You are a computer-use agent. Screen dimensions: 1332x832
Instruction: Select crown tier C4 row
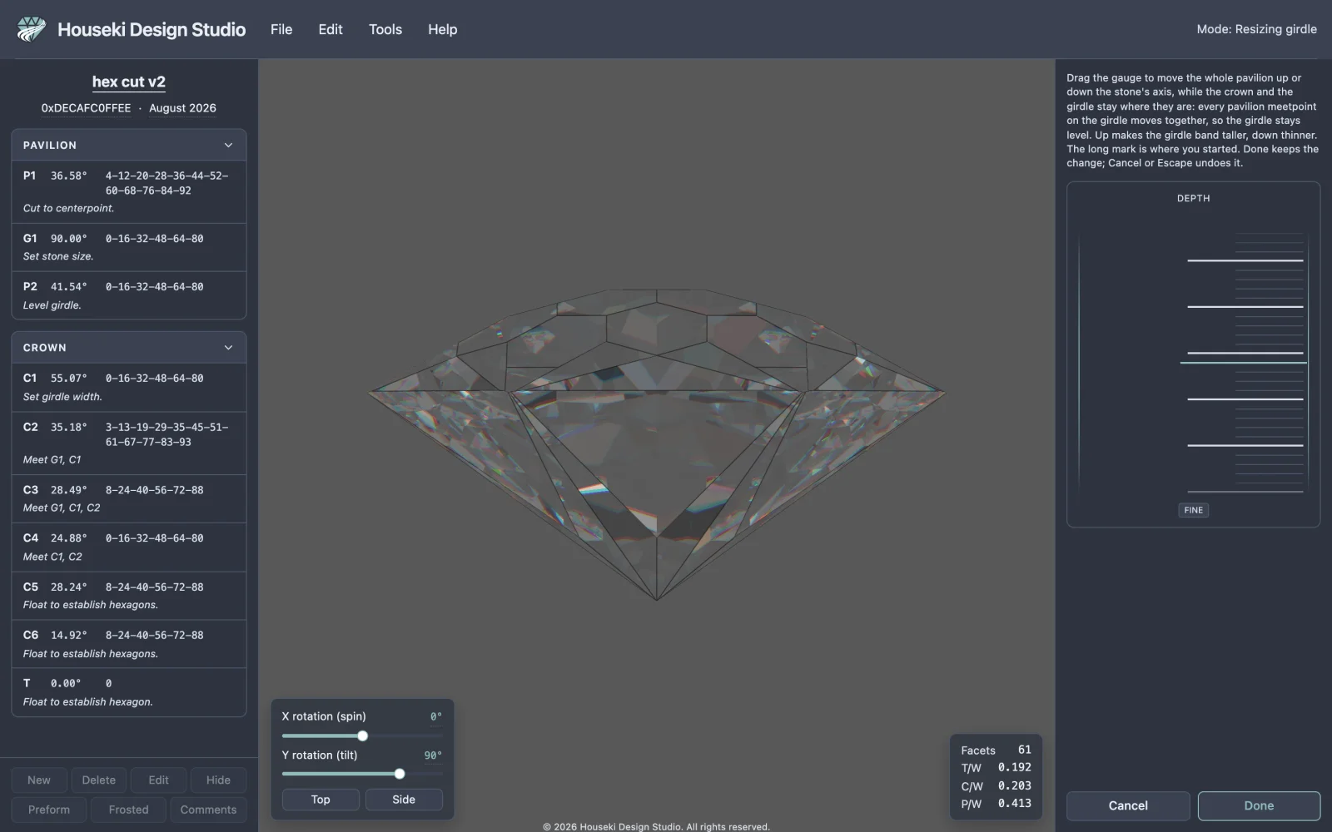(129, 547)
